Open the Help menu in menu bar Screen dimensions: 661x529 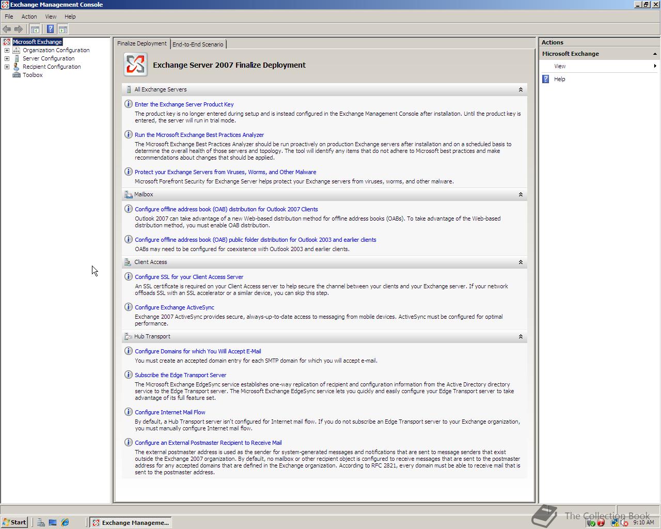coord(70,17)
